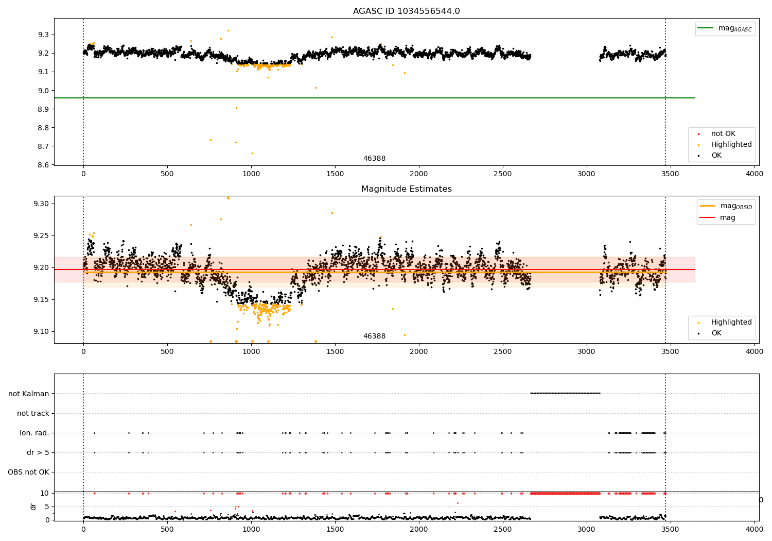Click the mag OBSID legend label

736,206
